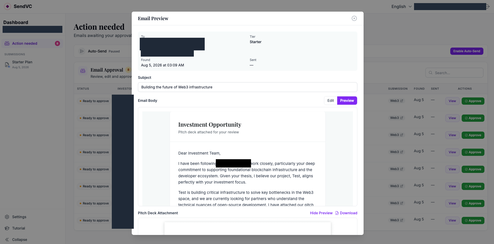Download the pitch deck attachment
The width and height of the screenshot is (494, 244).
tap(346, 213)
